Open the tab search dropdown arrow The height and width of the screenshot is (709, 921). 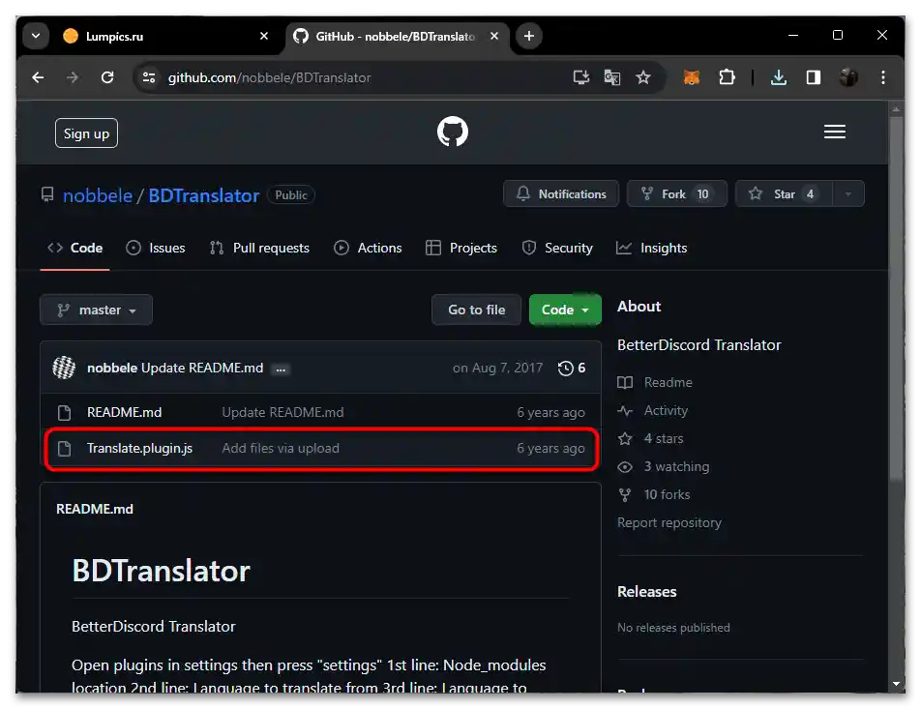[x=36, y=36]
